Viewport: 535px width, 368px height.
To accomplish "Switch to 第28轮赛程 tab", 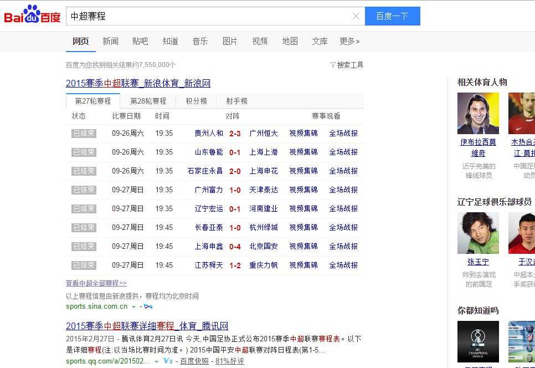I will coord(148,101).
